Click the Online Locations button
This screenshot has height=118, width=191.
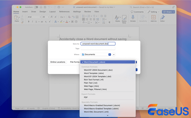point(58,62)
